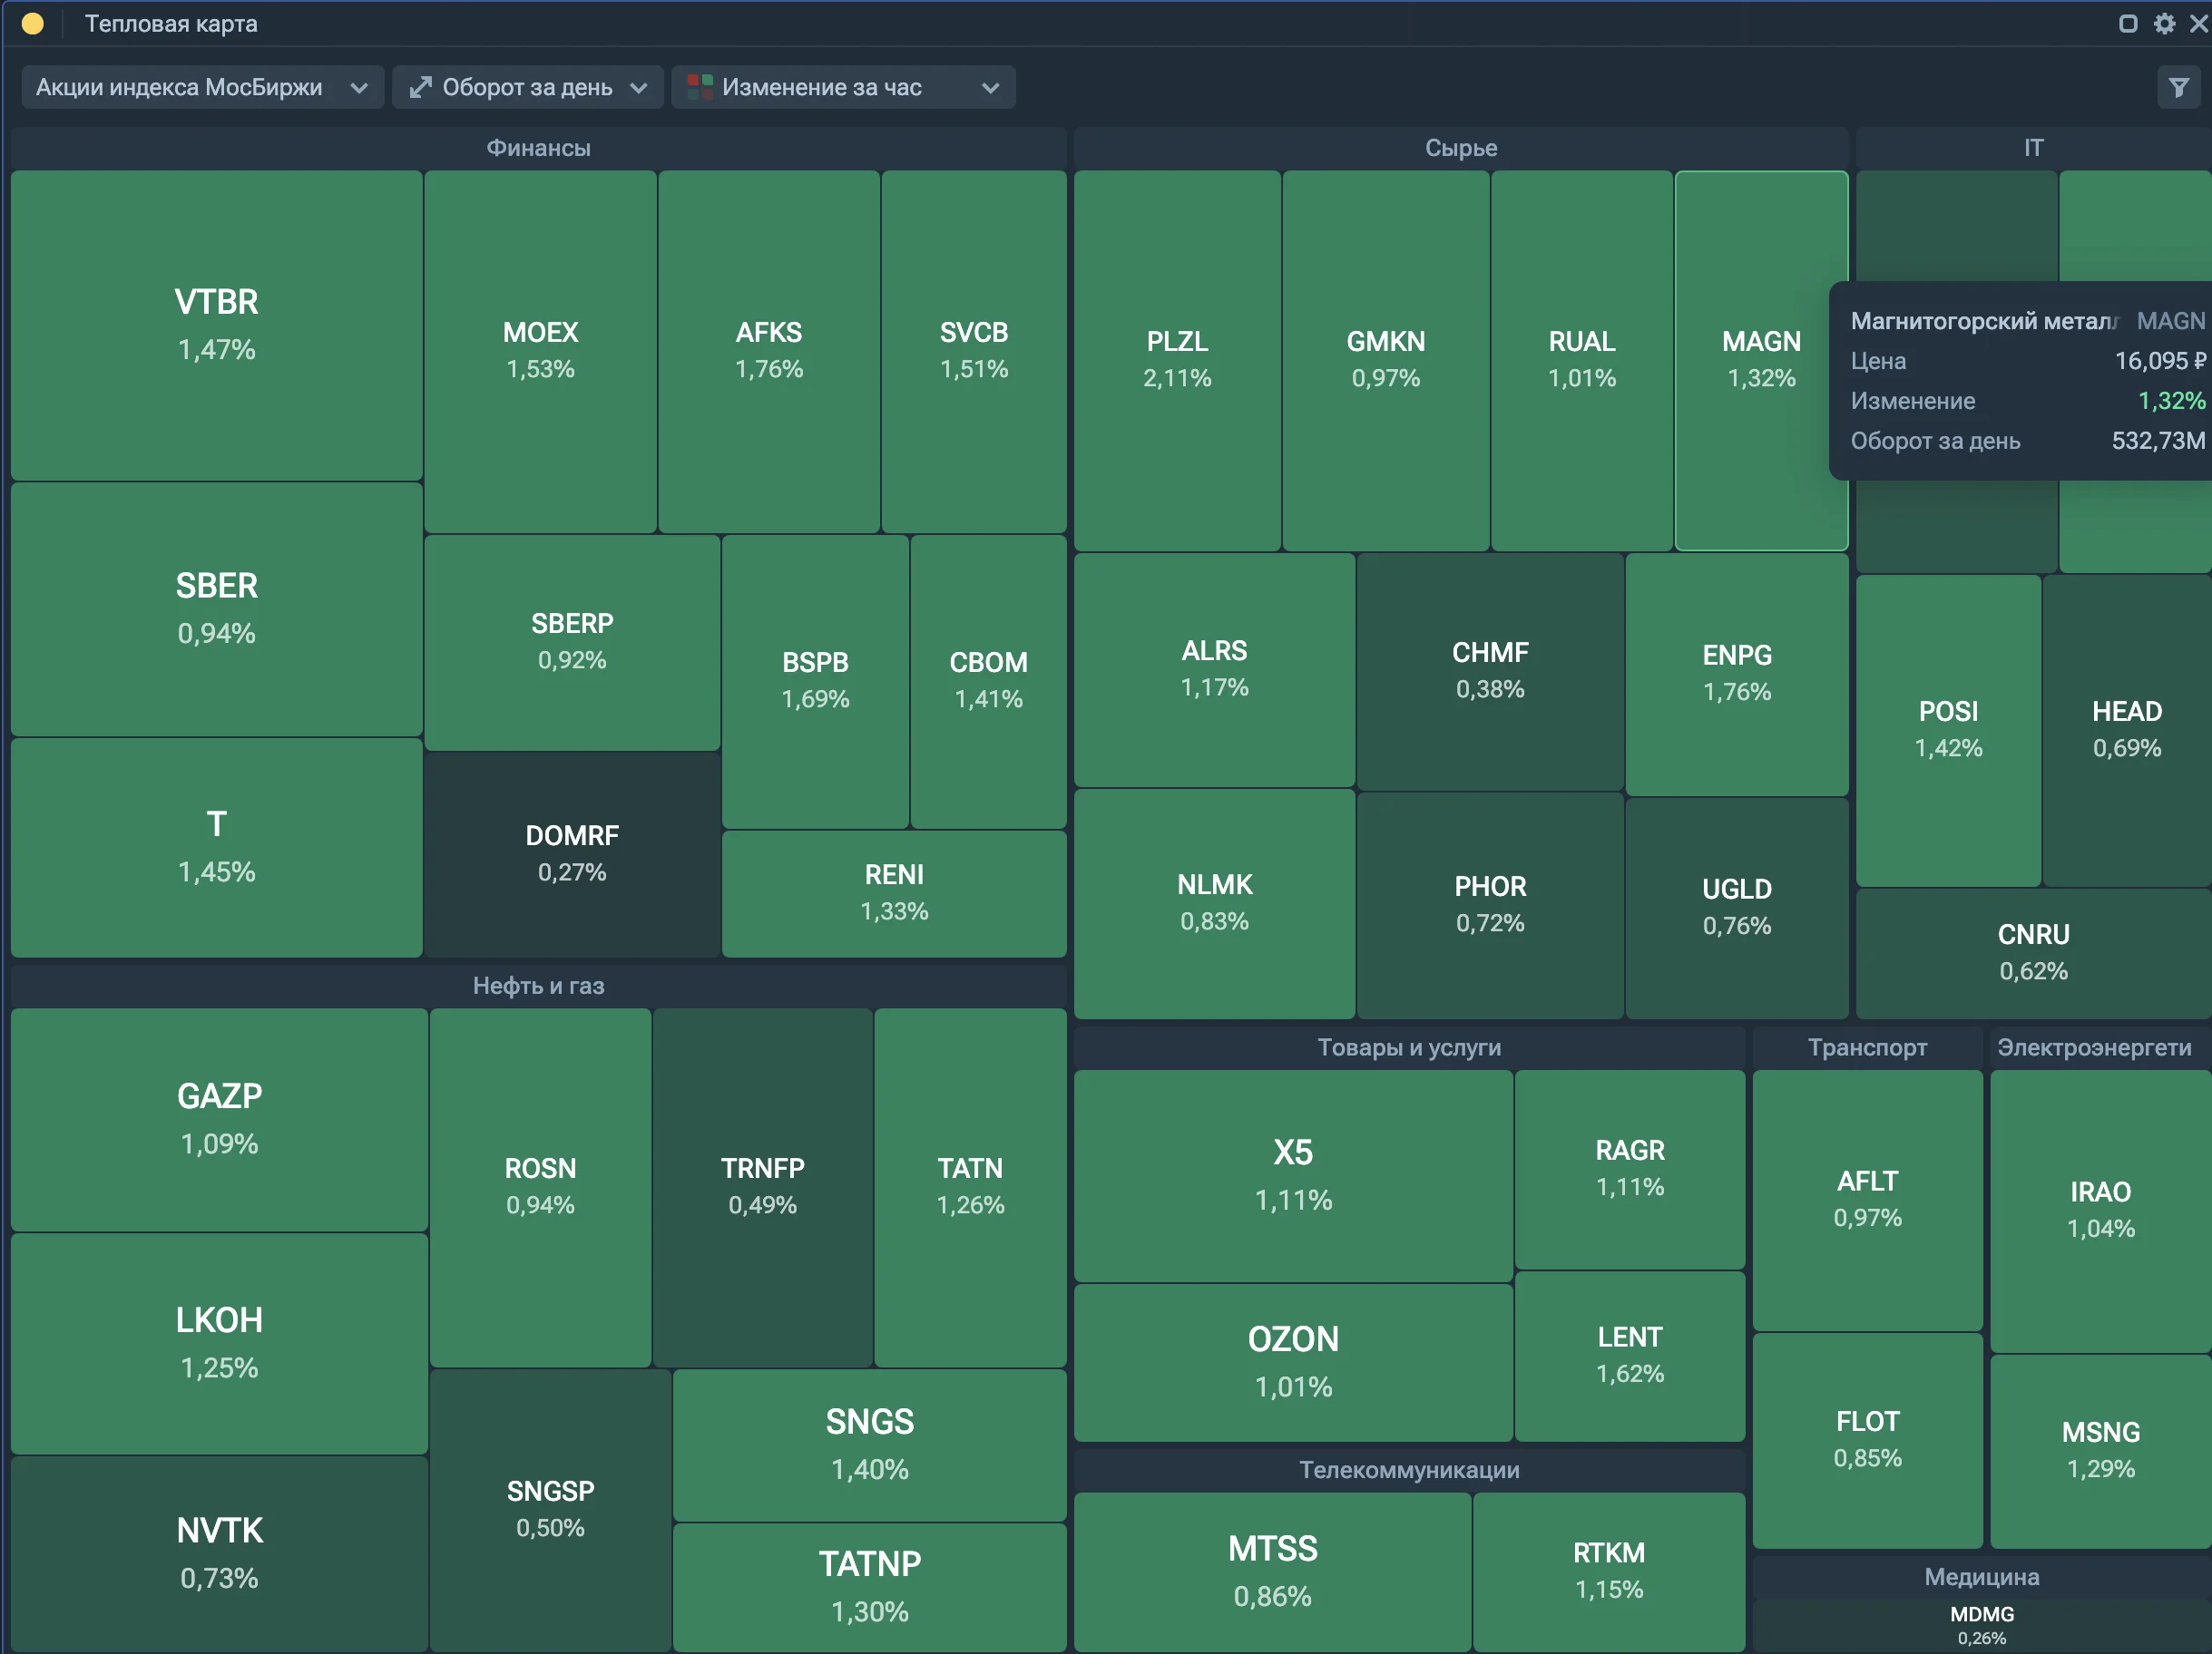Open the RTKM tile
This screenshot has width=2212, height=1654.
tap(1609, 1572)
